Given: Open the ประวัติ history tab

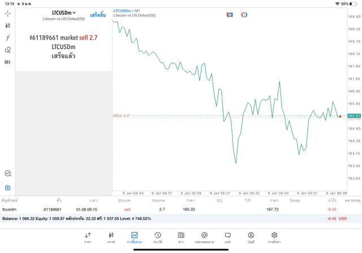Looking at the screenshot, I should 157,238.
